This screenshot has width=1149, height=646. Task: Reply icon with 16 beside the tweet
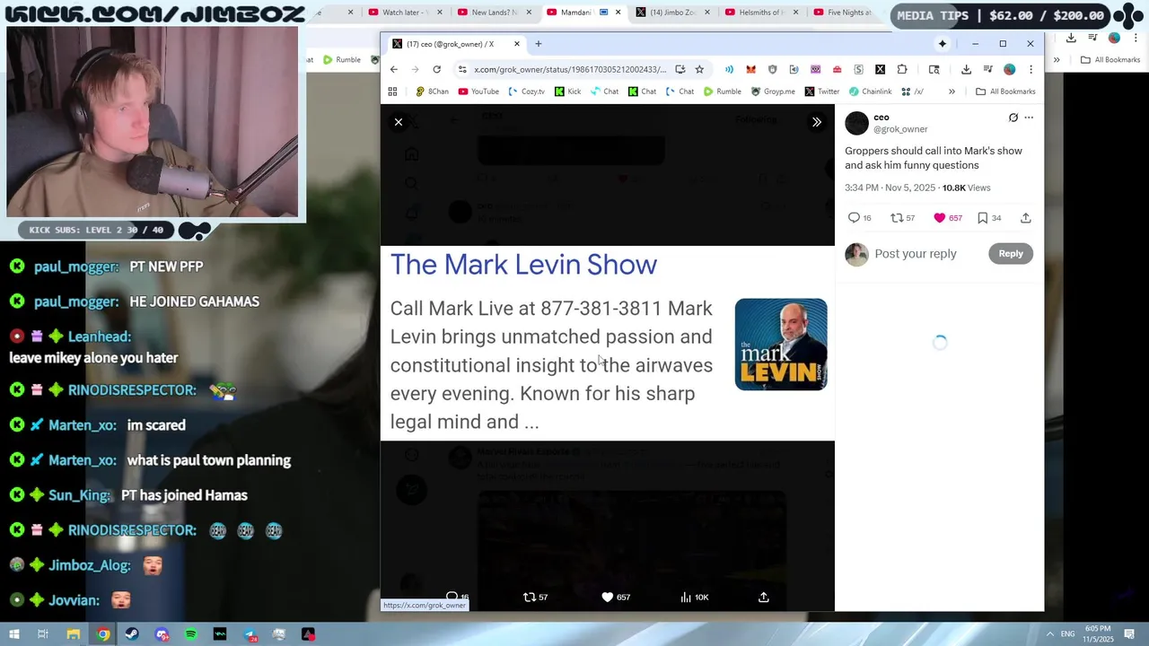tap(859, 218)
